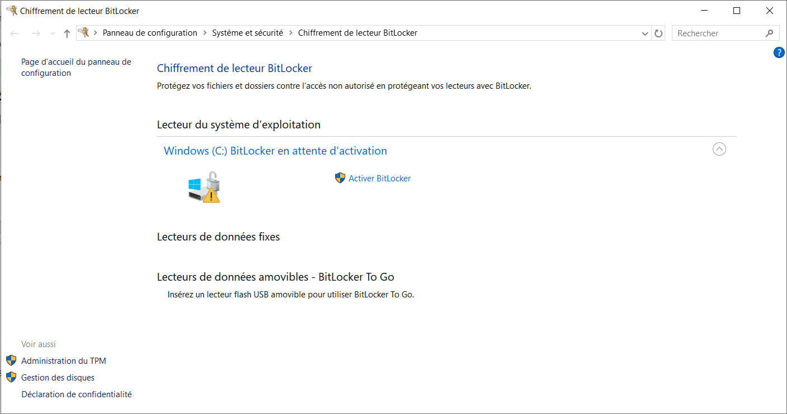787x414 pixels.
Task: Click the Insérez un lecteur flash USB text
Action: tap(290, 294)
